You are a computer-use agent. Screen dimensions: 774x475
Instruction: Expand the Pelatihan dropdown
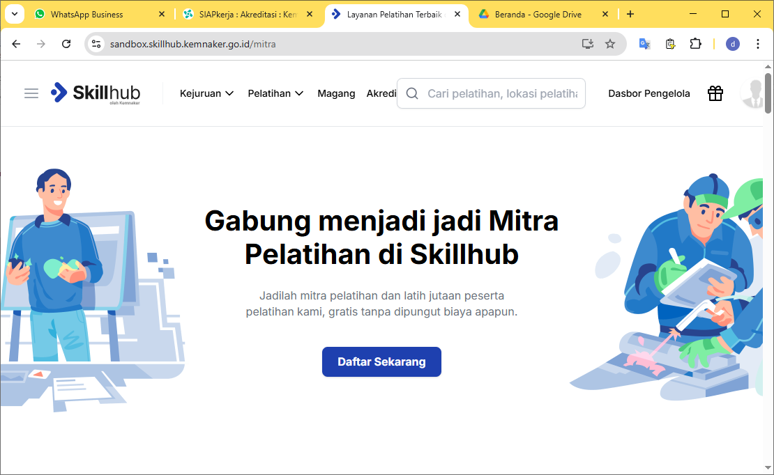pyautogui.click(x=275, y=93)
